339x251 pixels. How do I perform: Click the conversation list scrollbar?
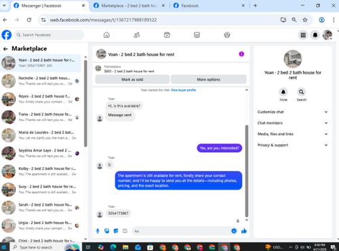pyautogui.click(x=85, y=104)
